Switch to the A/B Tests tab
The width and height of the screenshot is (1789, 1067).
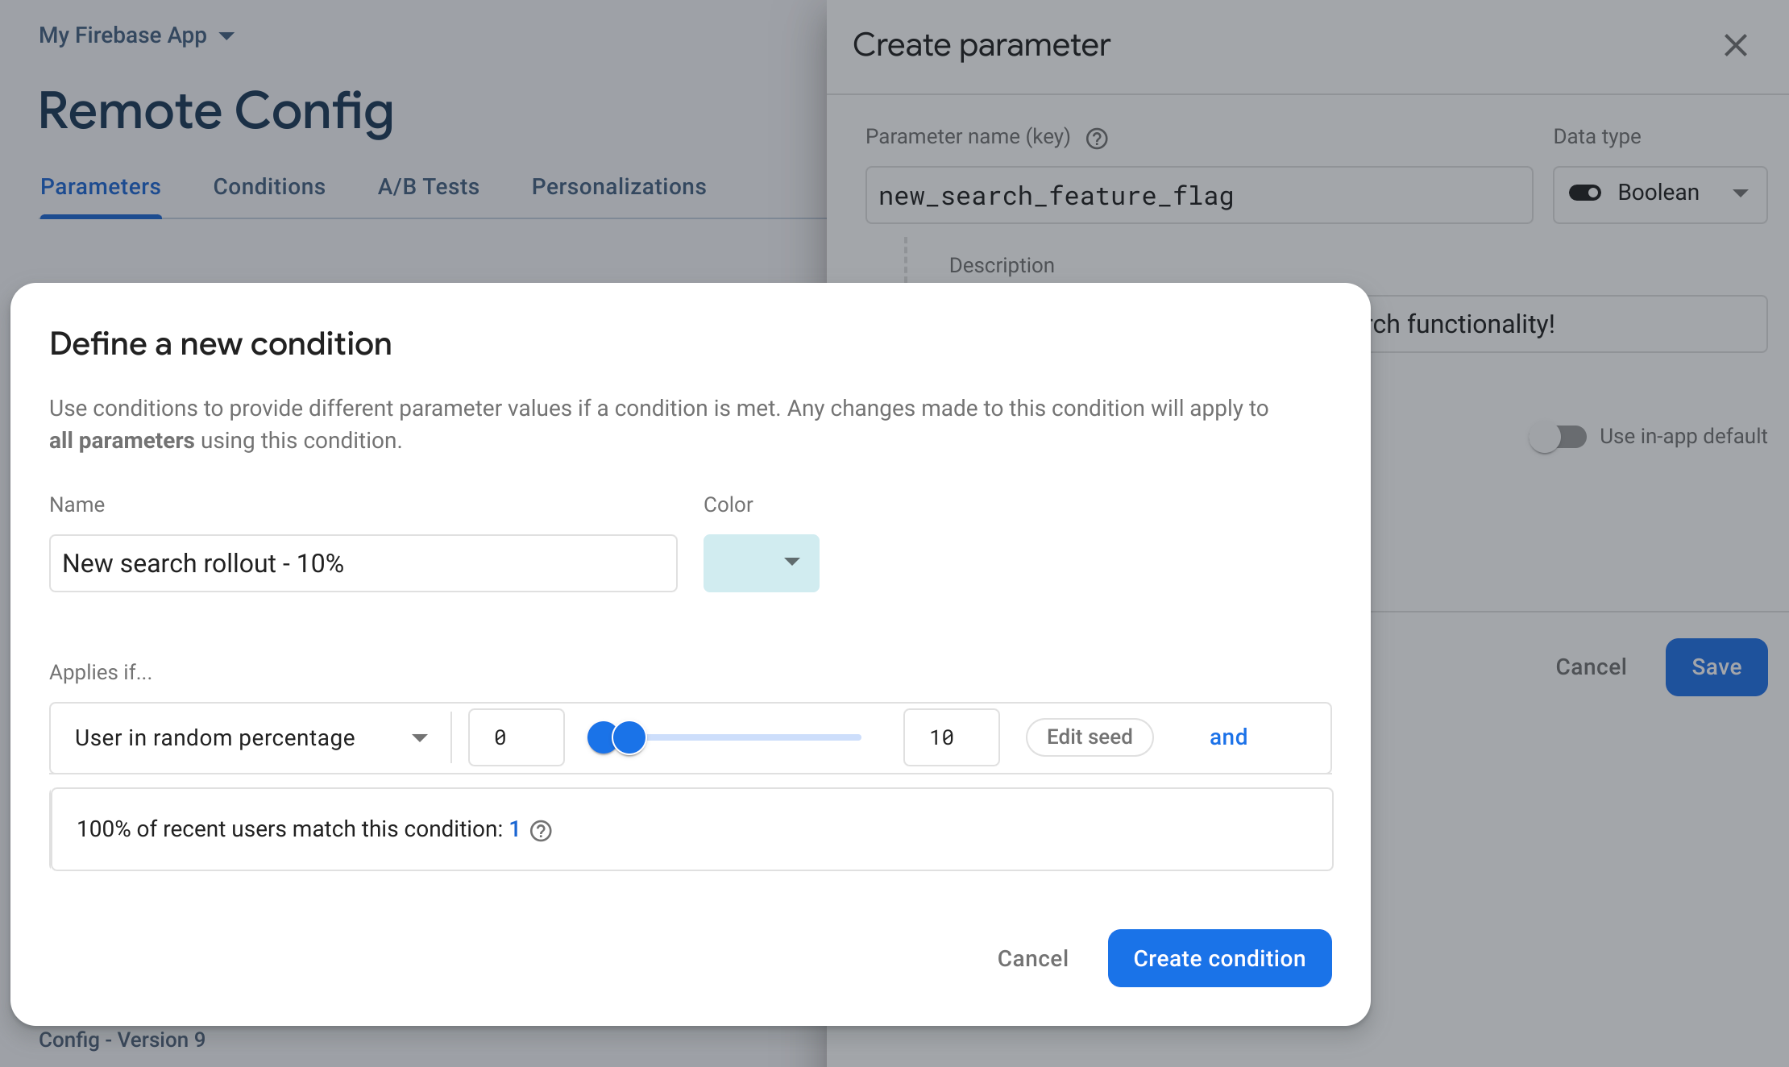tap(426, 185)
